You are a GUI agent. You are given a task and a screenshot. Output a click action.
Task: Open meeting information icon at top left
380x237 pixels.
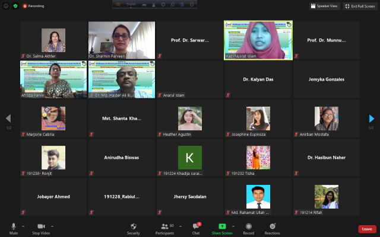click(x=6, y=6)
